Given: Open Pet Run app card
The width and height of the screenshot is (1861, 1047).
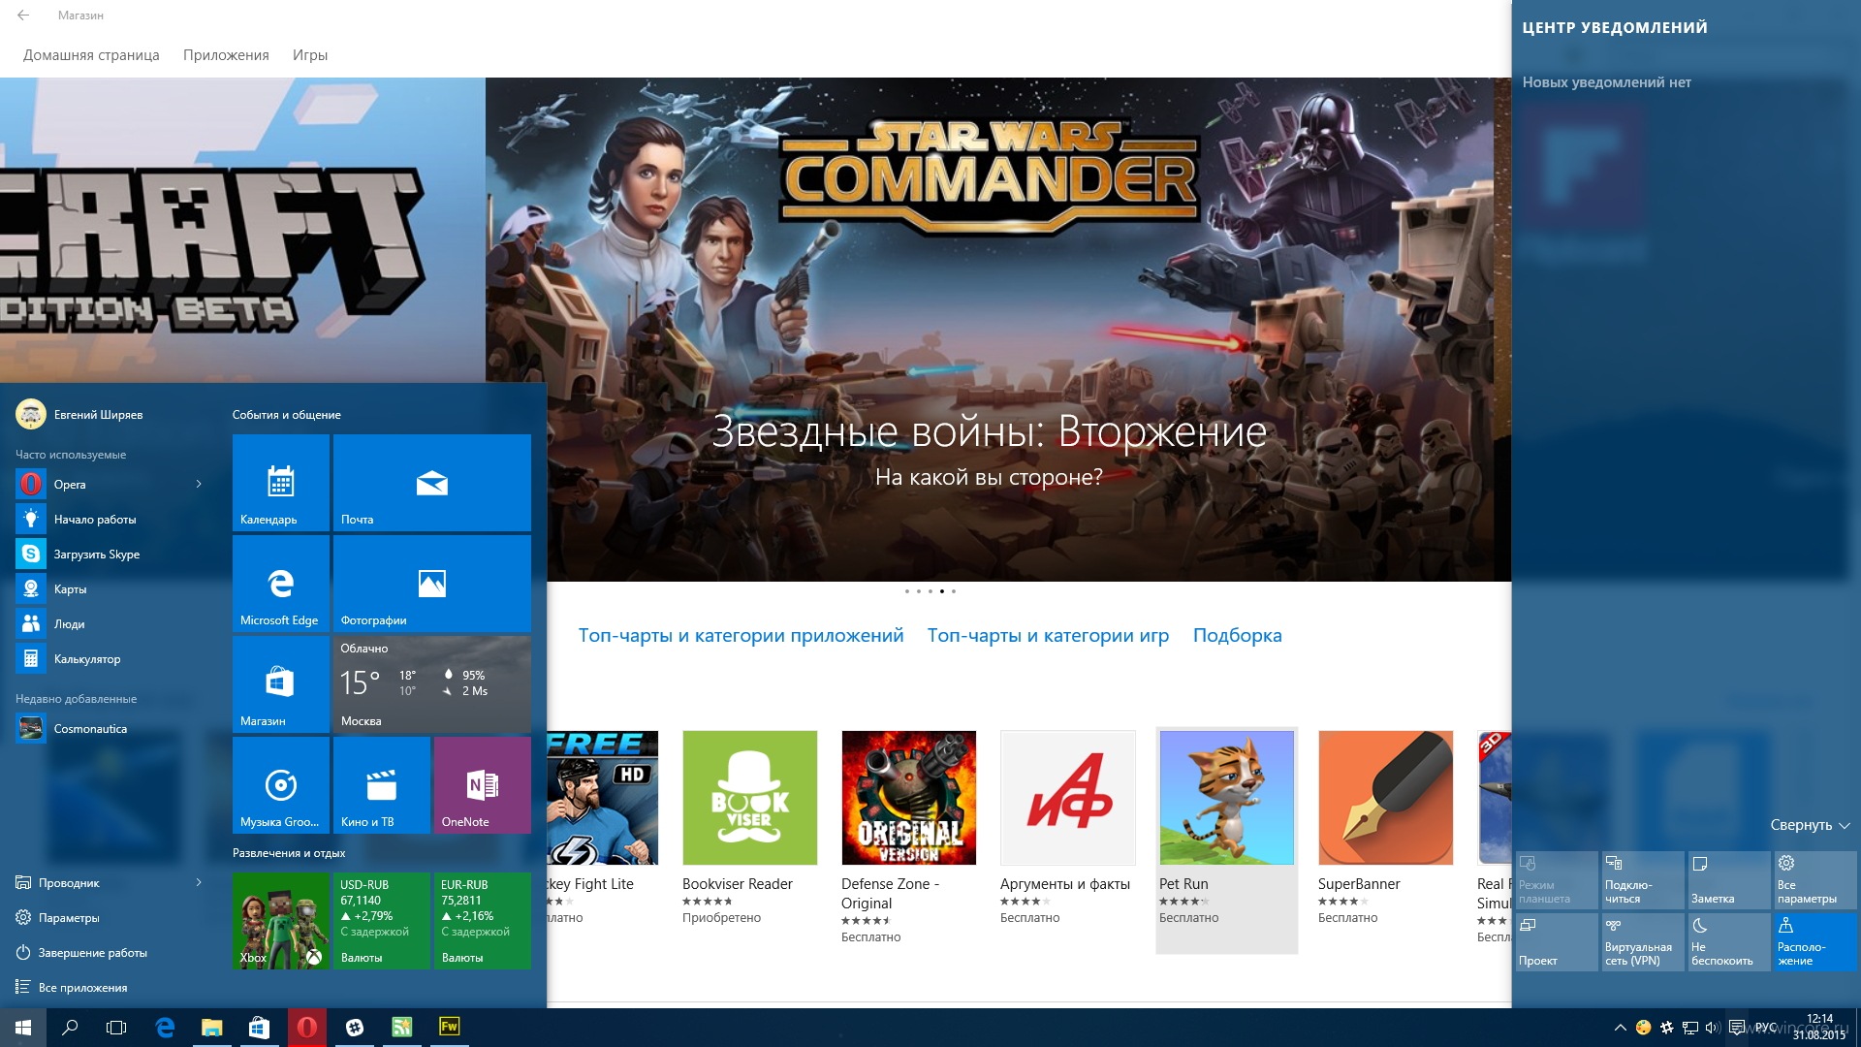Looking at the screenshot, I should 1227,840.
